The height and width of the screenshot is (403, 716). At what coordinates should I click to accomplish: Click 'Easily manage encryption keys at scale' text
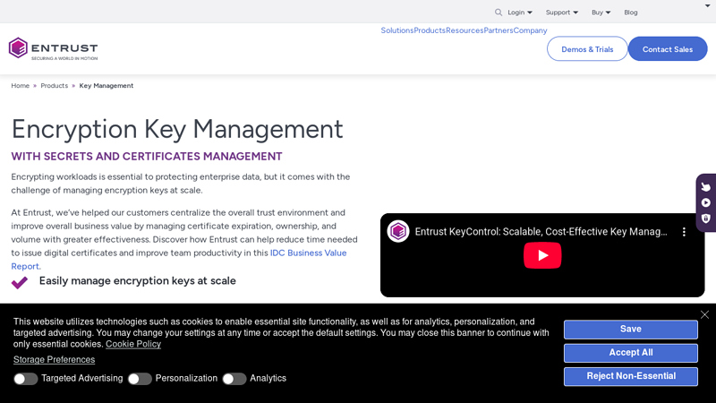click(x=138, y=280)
